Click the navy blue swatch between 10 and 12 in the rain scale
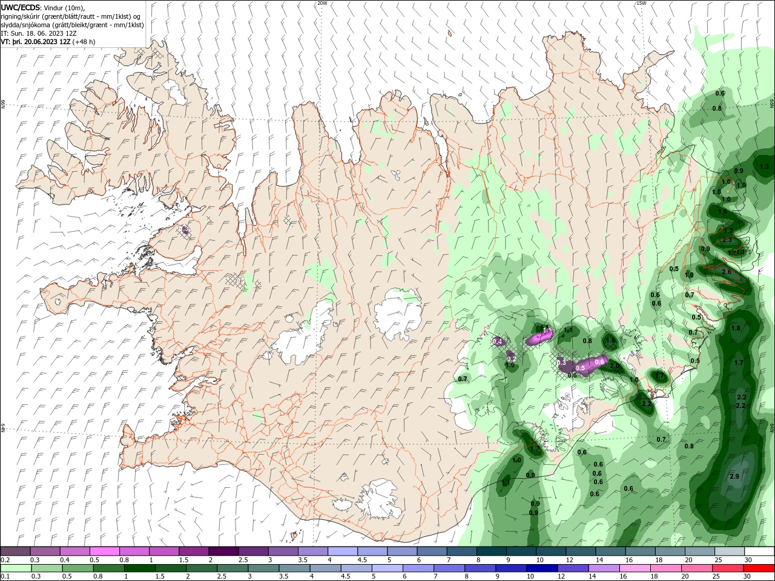The width and height of the screenshot is (775, 581). 541,568
